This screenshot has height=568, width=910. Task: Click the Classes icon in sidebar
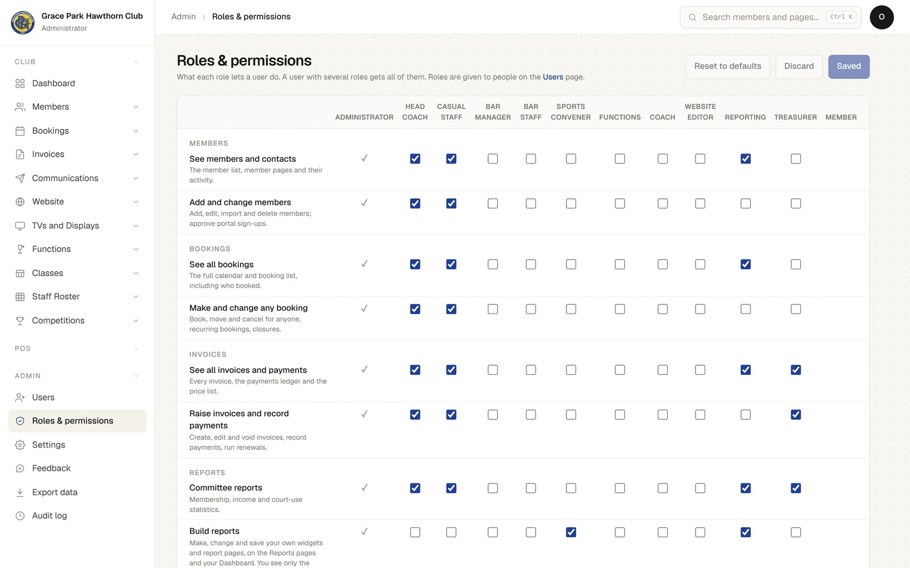point(20,273)
